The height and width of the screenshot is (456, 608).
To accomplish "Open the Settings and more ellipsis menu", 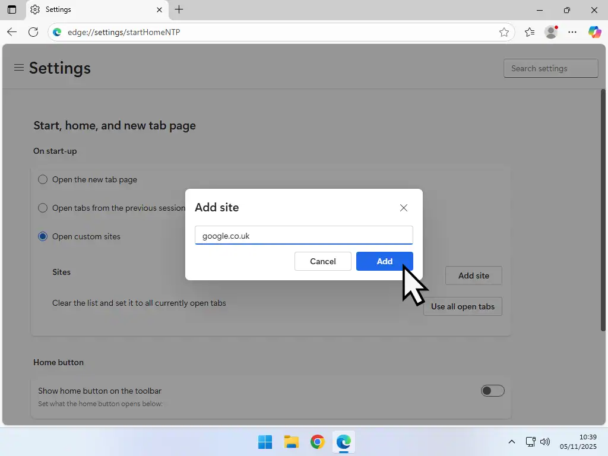I will [x=572, y=32].
